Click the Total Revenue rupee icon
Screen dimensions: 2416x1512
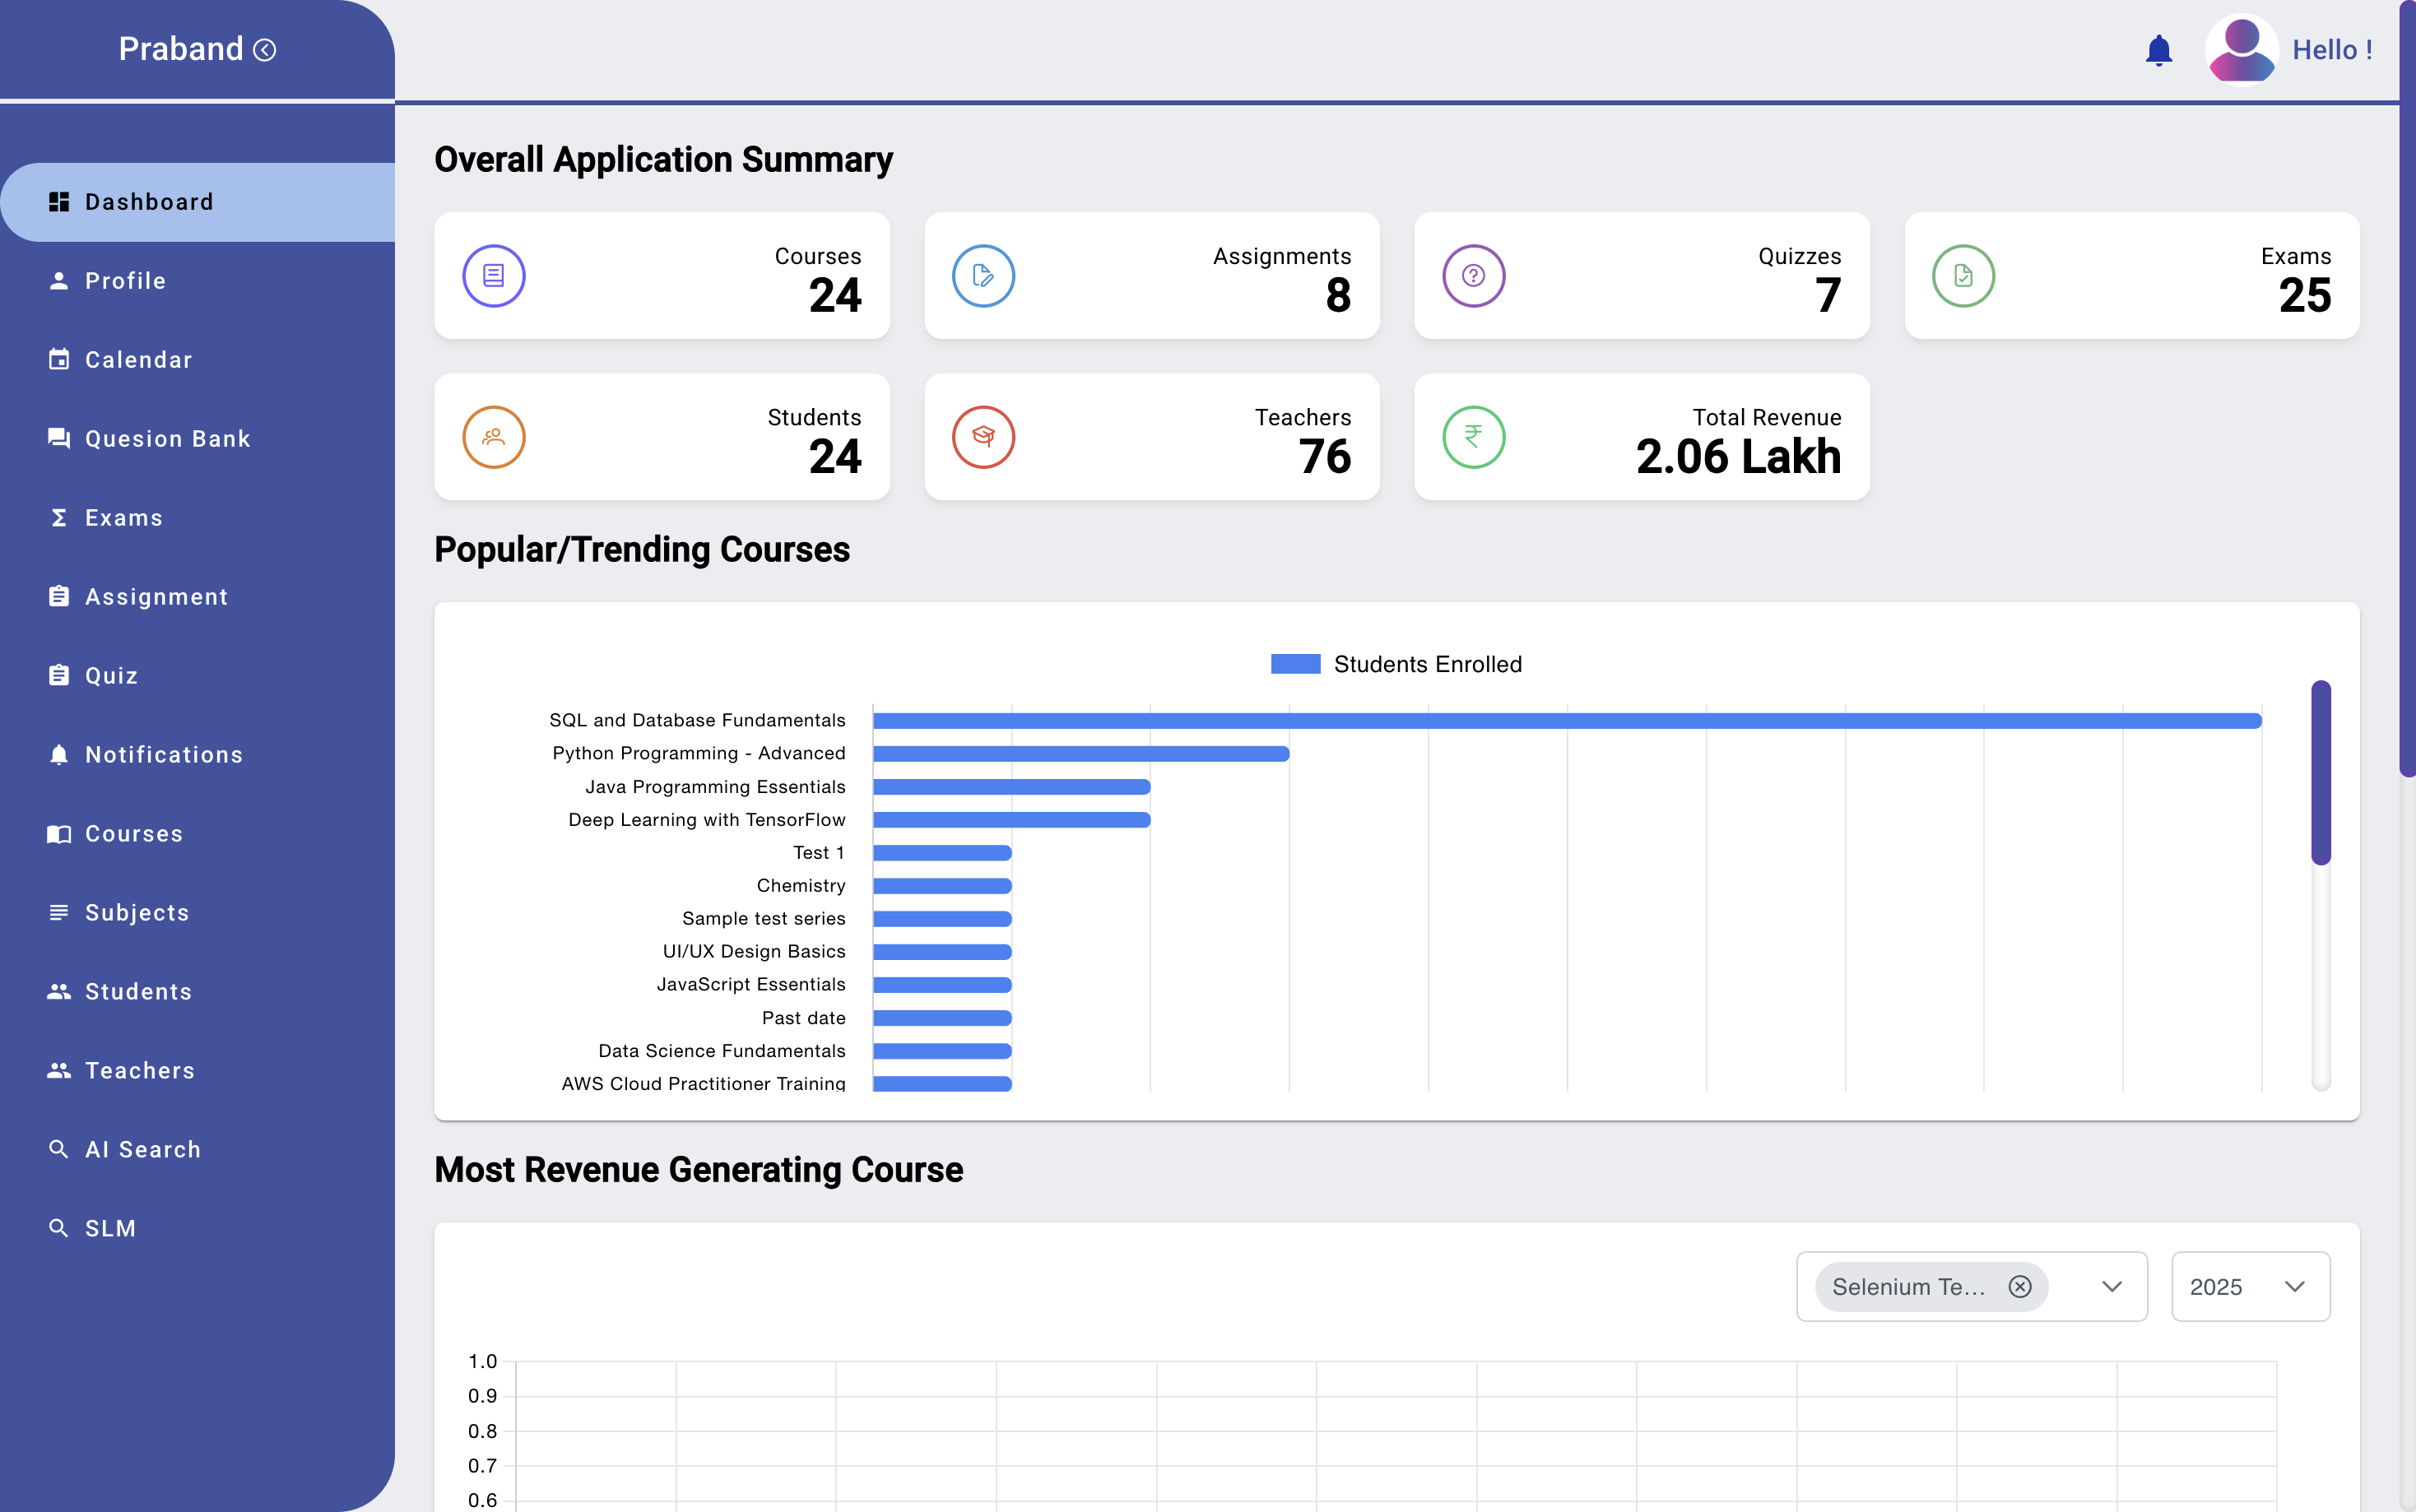(x=1473, y=437)
